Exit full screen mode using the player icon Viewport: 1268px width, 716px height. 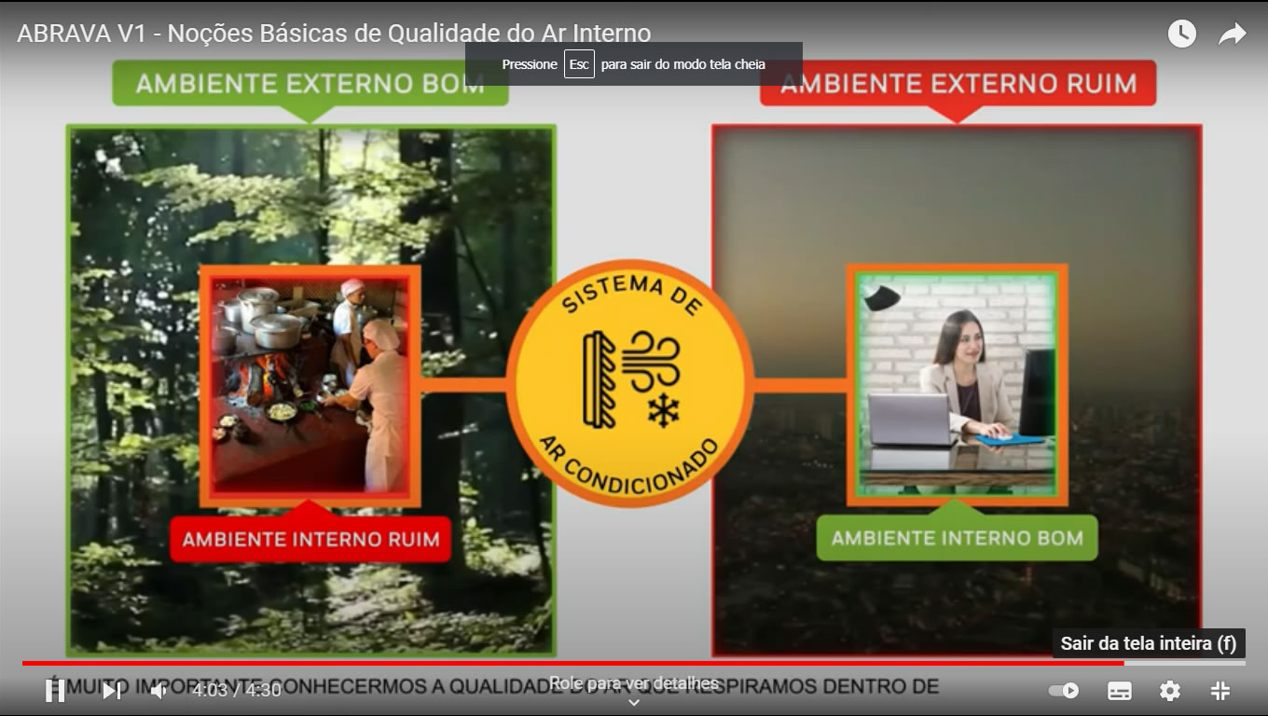(1220, 691)
